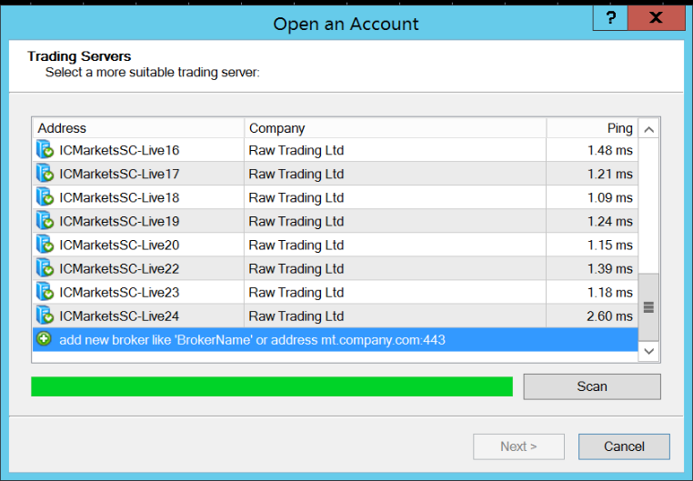Click Raw Trading Ltd in Live22 row
This screenshot has height=481, width=693.
click(296, 269)
